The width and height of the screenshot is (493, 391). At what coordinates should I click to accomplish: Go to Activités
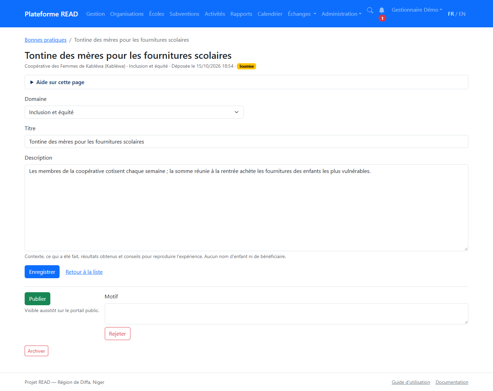215,14
